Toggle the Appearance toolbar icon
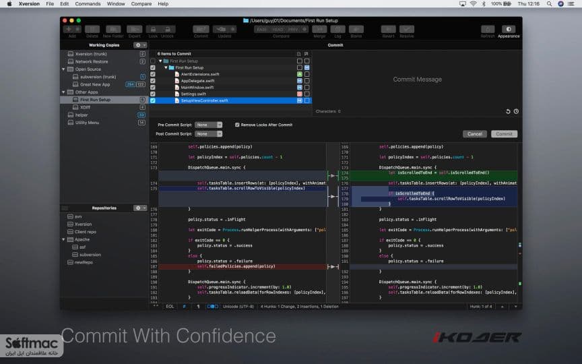Viewport: 582px width, 364px height. (x=509, y=30)
